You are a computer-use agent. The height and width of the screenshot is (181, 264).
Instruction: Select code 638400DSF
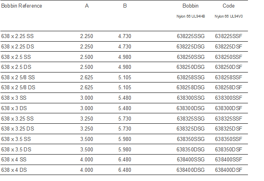[229, 170]
